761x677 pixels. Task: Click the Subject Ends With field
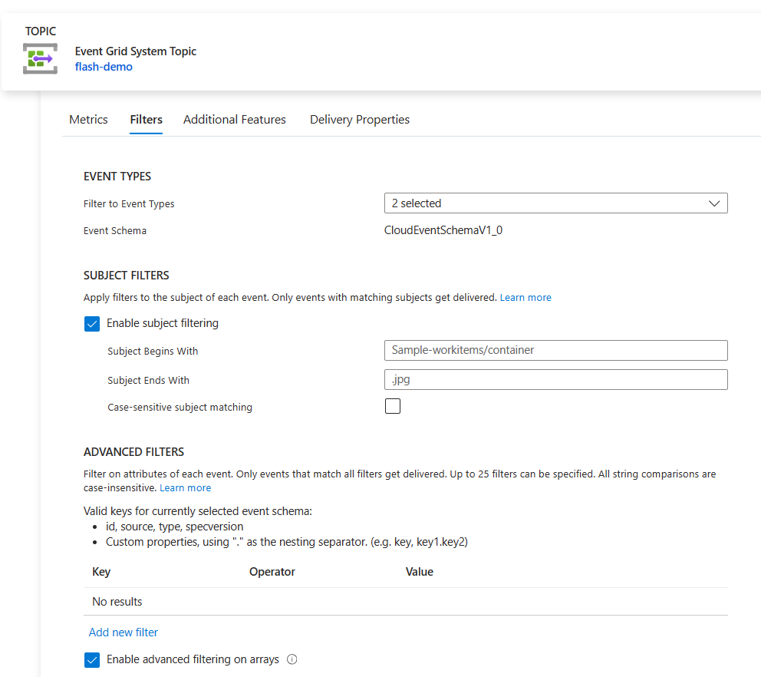click(x=555, y=380)
